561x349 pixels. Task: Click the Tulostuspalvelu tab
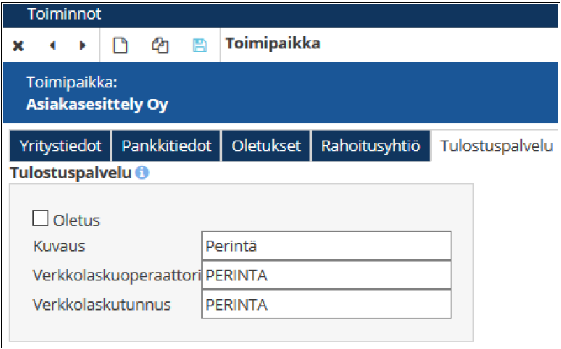[x=496, y=146]
